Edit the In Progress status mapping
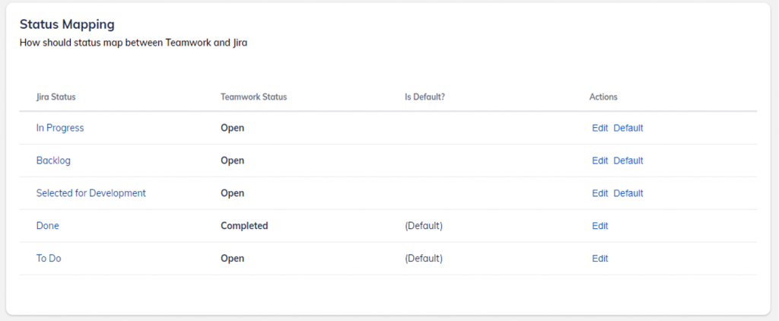 point(600,128)
